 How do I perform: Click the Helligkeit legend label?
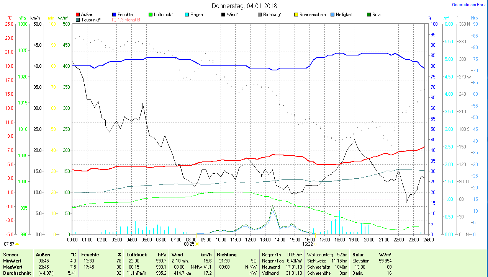coord(344,15)
